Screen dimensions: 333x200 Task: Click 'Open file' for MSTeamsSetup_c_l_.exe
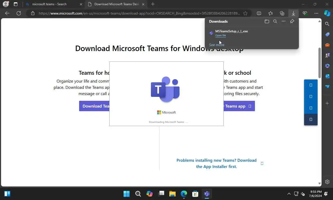221,35
